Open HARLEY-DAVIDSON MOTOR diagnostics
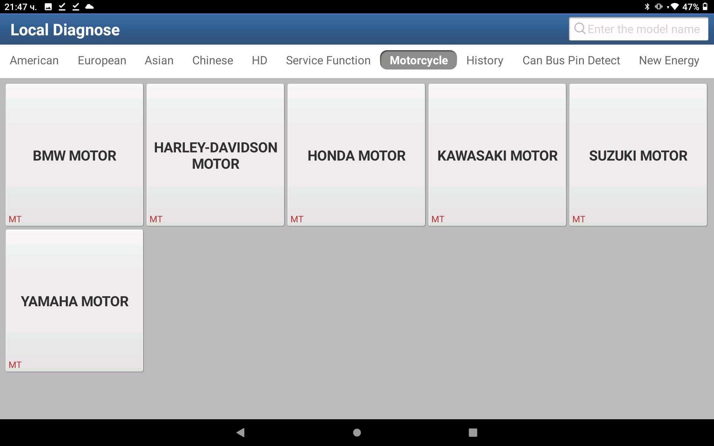 tap(215, 155)
